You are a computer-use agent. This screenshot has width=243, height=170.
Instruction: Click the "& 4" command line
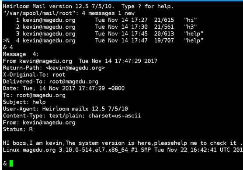pos(8,47)
